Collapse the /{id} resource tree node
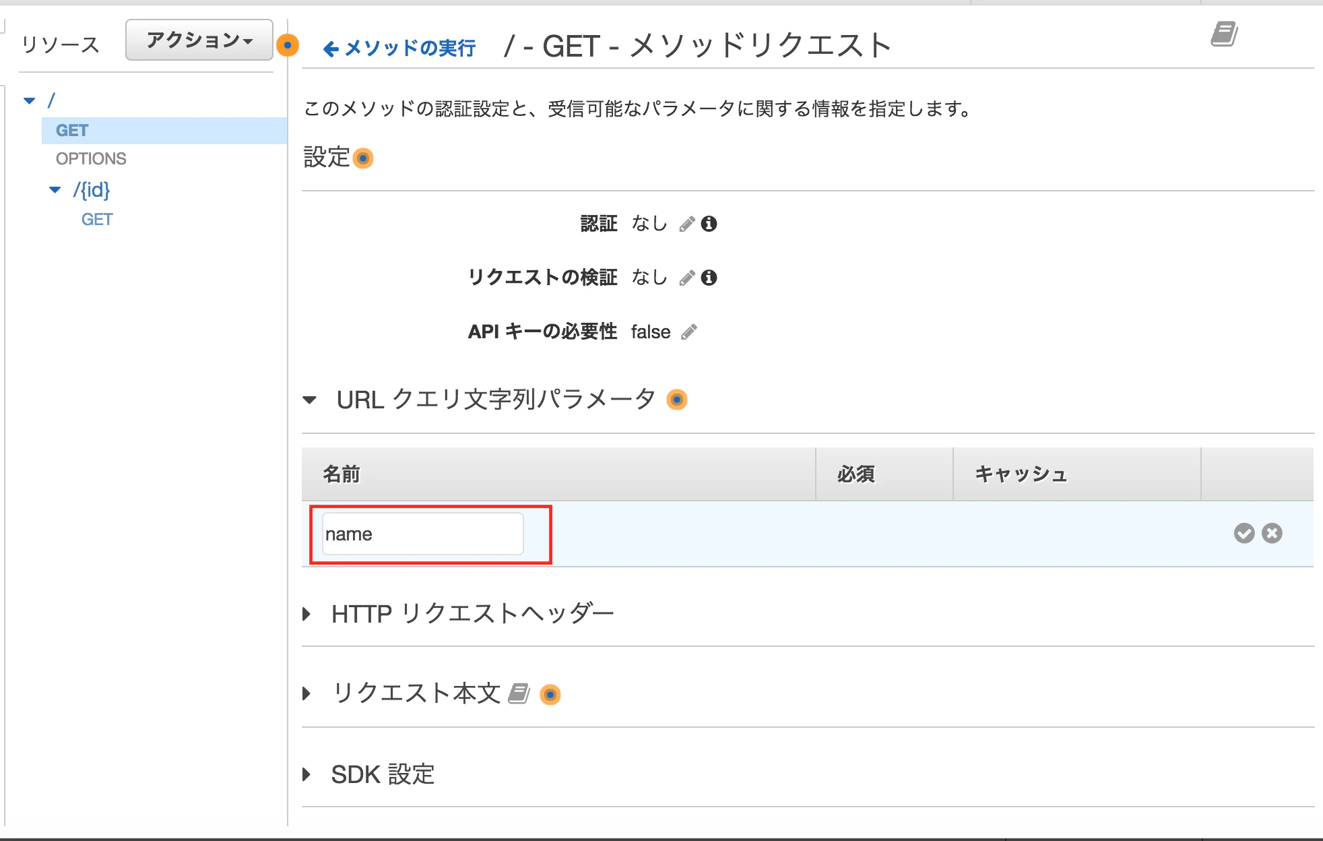 pos(55,190)
